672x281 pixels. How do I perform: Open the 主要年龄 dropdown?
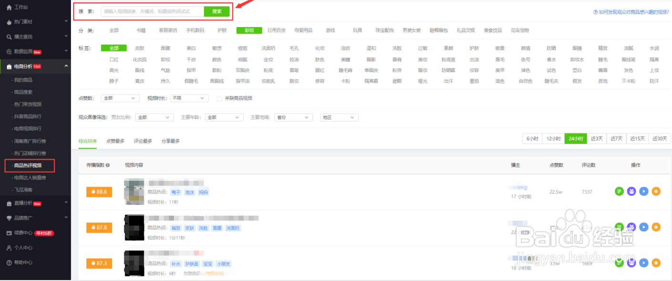[224, 117]
